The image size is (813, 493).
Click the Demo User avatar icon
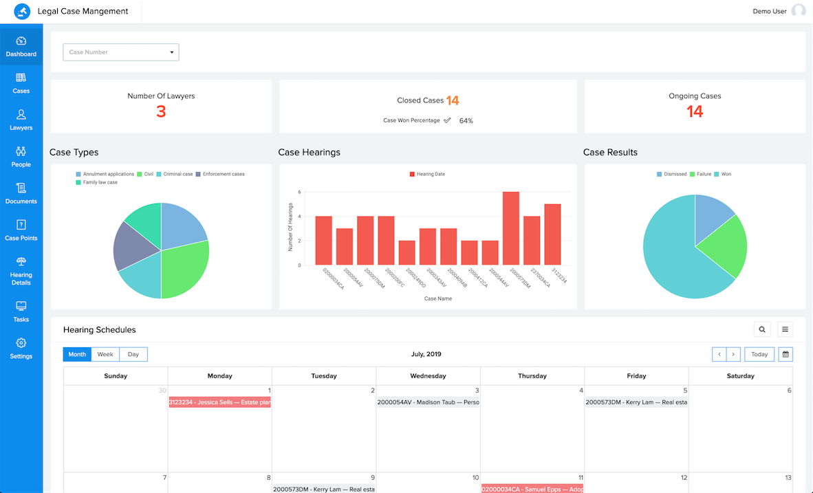pyautogui.click(x=799, y=11)
